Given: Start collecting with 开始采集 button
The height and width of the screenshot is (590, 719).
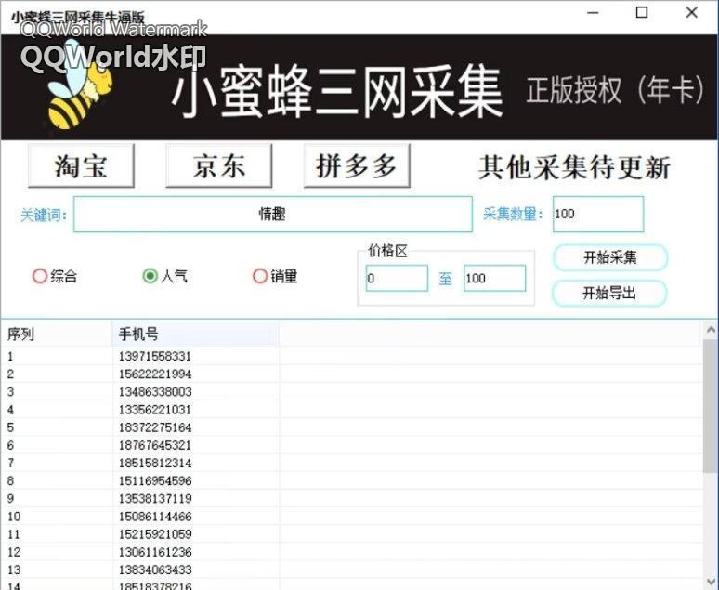Looking at the screenshot, I should [610, 257].
